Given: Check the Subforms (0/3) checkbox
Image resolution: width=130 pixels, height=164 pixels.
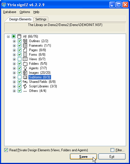Looking at the screenshot, I should point(19,77).
